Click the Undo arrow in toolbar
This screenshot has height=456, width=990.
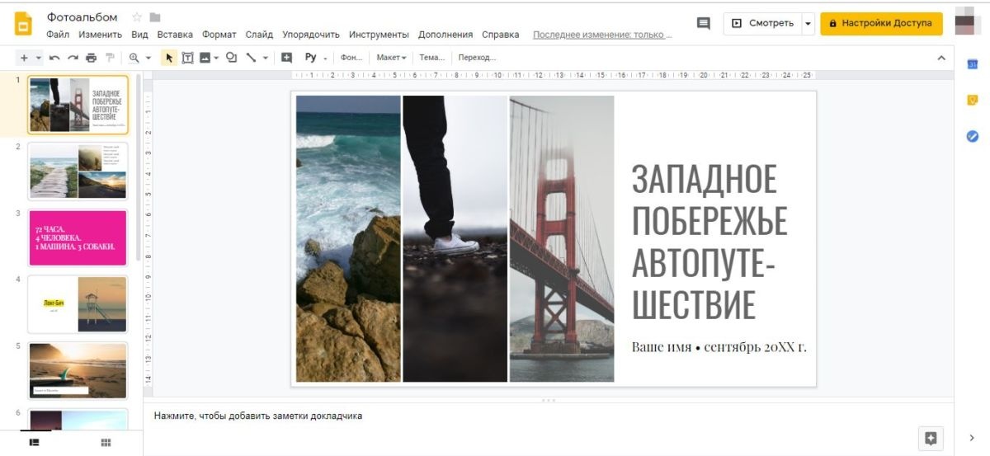pos(54,58)
